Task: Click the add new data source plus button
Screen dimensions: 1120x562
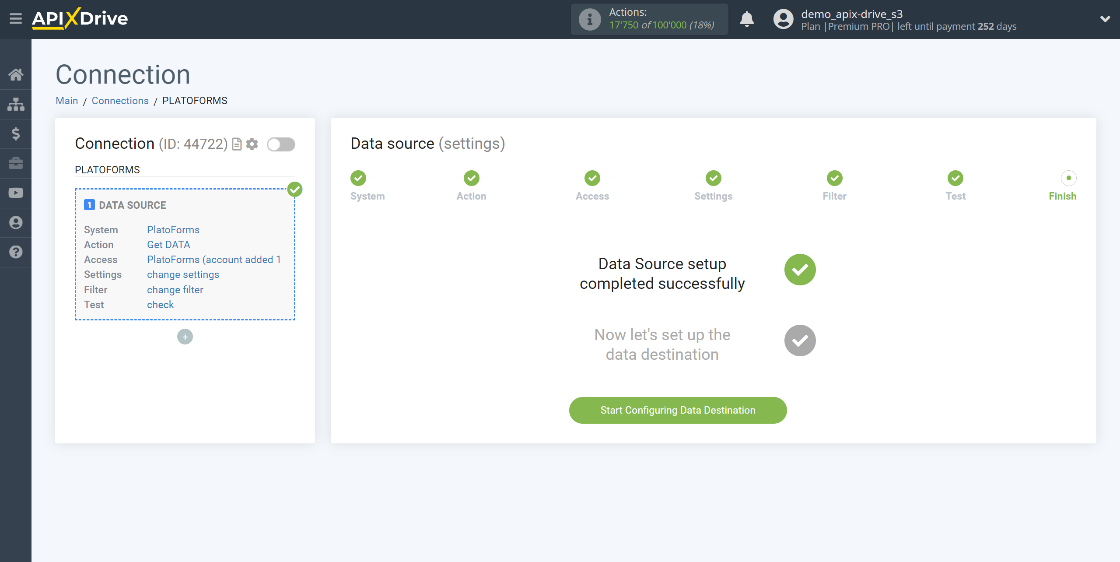Action: click(185, 336)
